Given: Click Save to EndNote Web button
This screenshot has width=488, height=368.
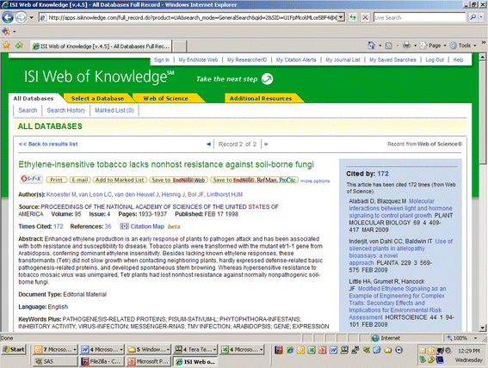Looking at the screenshot, I should pyautogui.click(x=178, y=180).
